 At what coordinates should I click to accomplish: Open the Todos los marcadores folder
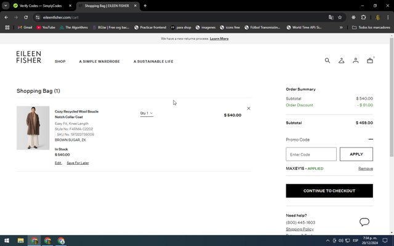tap(371, 27)
